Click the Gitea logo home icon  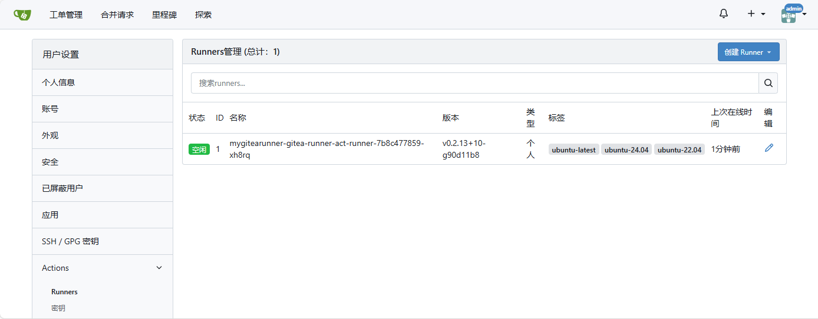(22, 15)
